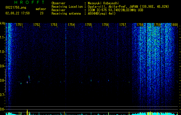181x115 pixels.
Task: Click the 1756 time marker
Action: pos(106,25)
